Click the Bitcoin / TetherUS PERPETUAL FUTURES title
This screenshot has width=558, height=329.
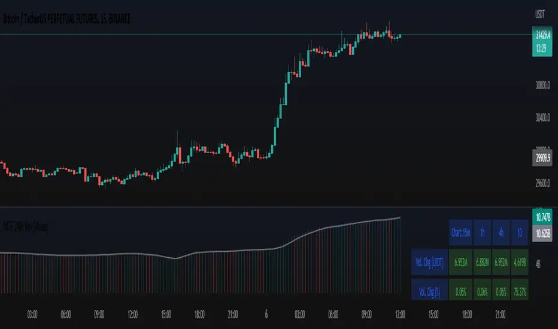(66, 20)
